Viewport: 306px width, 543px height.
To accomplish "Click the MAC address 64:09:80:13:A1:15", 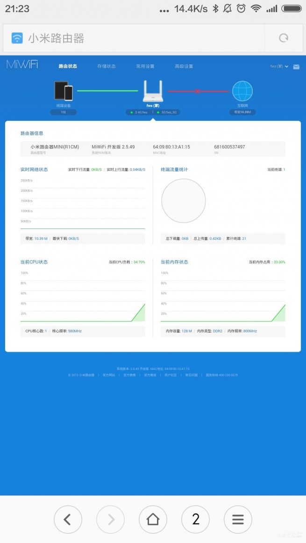I will [171, 147].
